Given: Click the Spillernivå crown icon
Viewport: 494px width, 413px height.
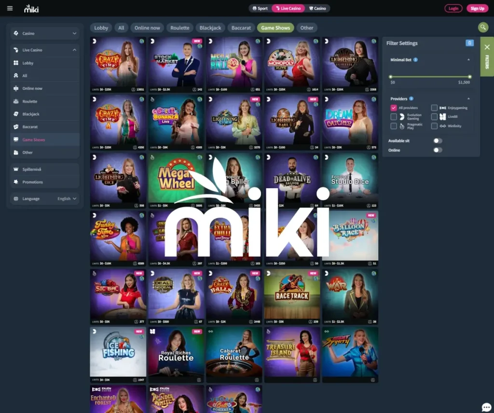Looking at the screenshot, I should coord(16,169).
